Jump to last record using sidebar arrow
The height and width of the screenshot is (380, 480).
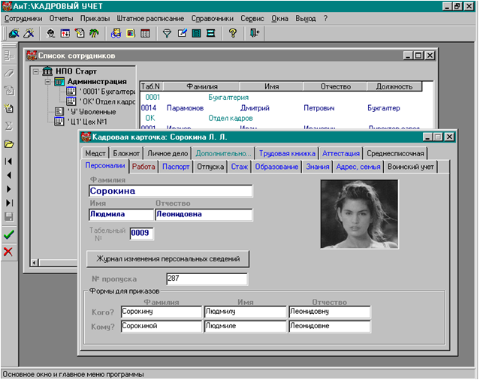click(9, 203)
